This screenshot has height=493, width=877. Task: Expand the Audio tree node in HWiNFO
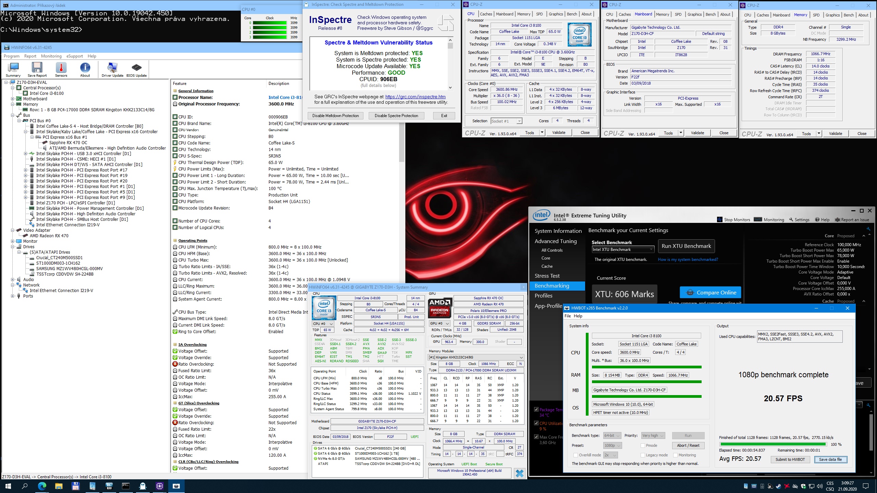click(13, 280)
